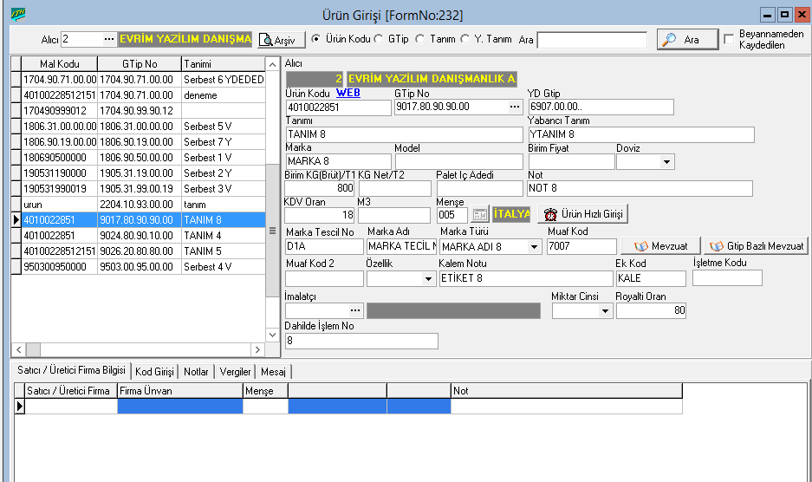The image size is (812, 482).
Task: Switch to the Mesaj tab
Action: click(x=274, y=372)
